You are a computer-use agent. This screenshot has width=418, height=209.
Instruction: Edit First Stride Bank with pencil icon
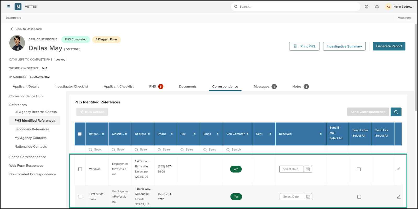click(399, 197)
